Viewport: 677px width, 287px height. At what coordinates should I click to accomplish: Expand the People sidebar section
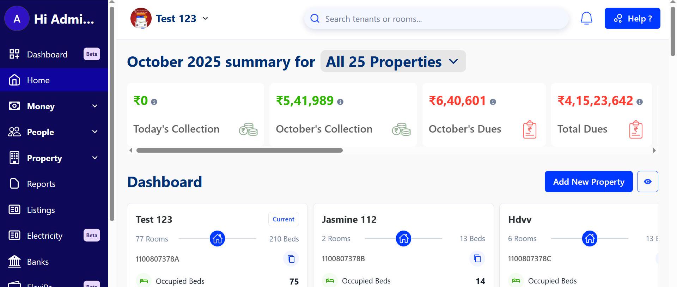[x=54, y=132]
